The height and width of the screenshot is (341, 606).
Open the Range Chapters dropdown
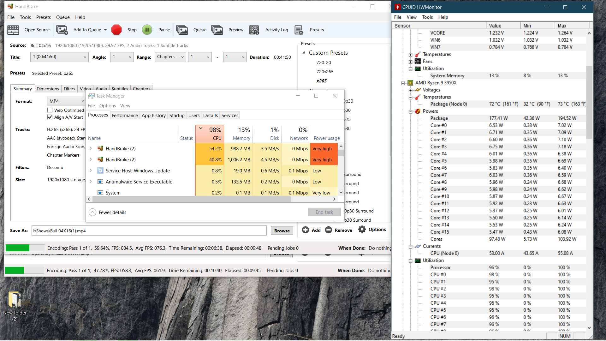170,57
